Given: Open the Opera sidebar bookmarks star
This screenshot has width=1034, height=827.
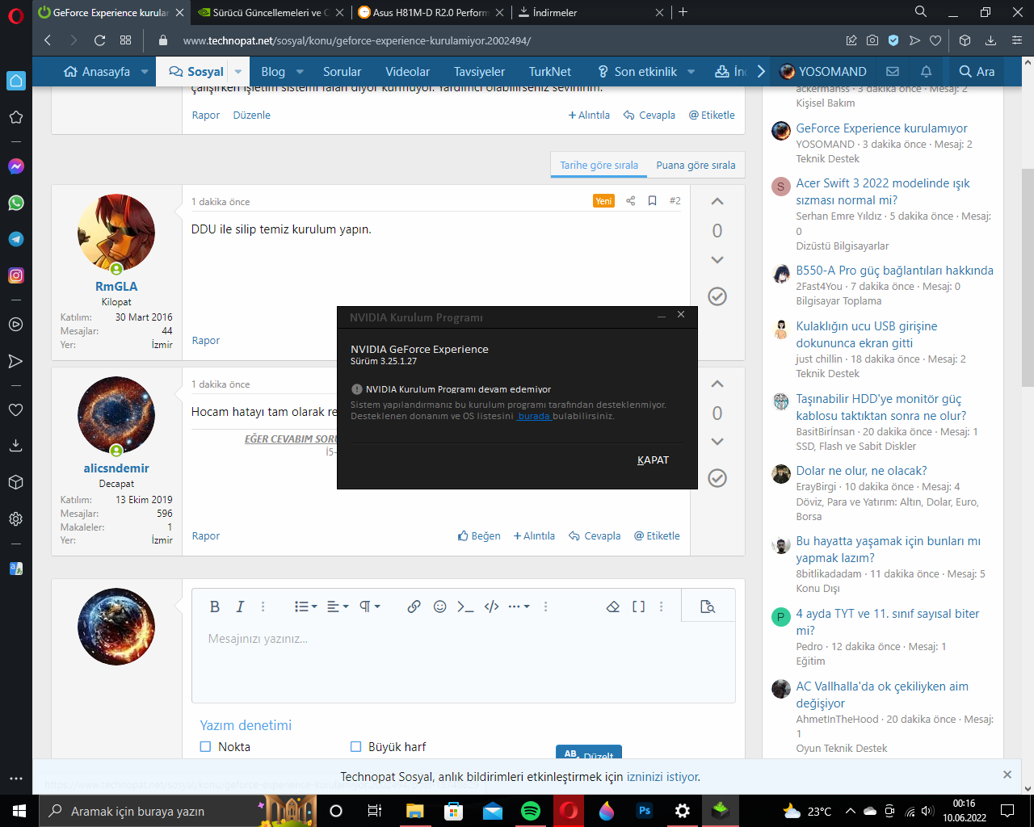Looking at the screenshot, I should click(x=15, y=117).
